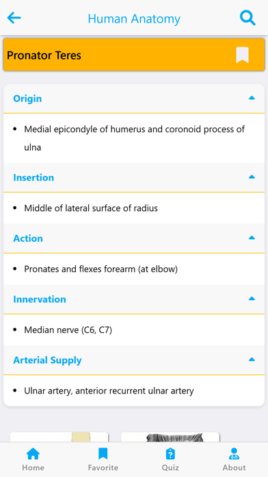The width and height of the screenshot is (268, 477).
Task: Collapse the Innervation section arrow
Action: [252, 298]
